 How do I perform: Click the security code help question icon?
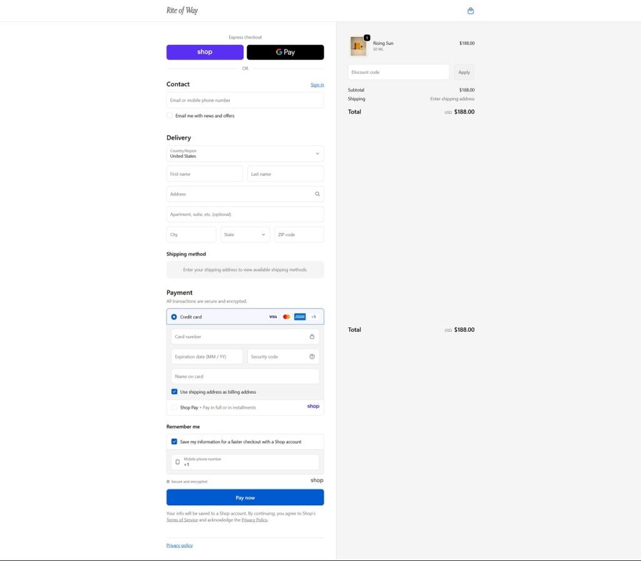pos(312,357)
